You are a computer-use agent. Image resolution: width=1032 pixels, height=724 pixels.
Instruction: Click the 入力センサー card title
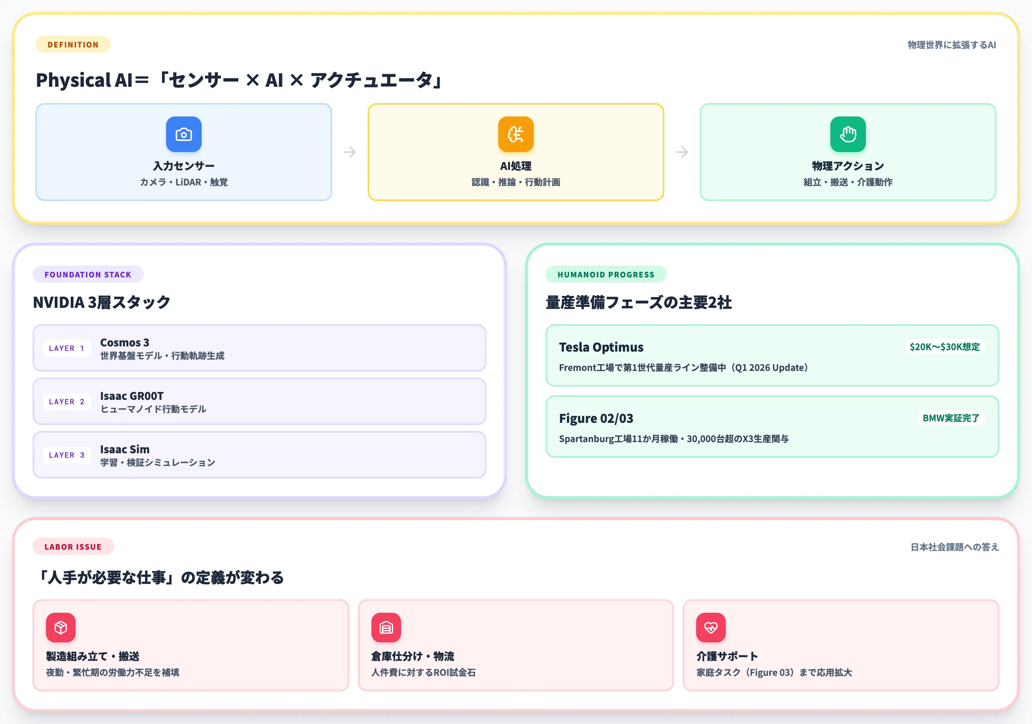click(183, 166)
